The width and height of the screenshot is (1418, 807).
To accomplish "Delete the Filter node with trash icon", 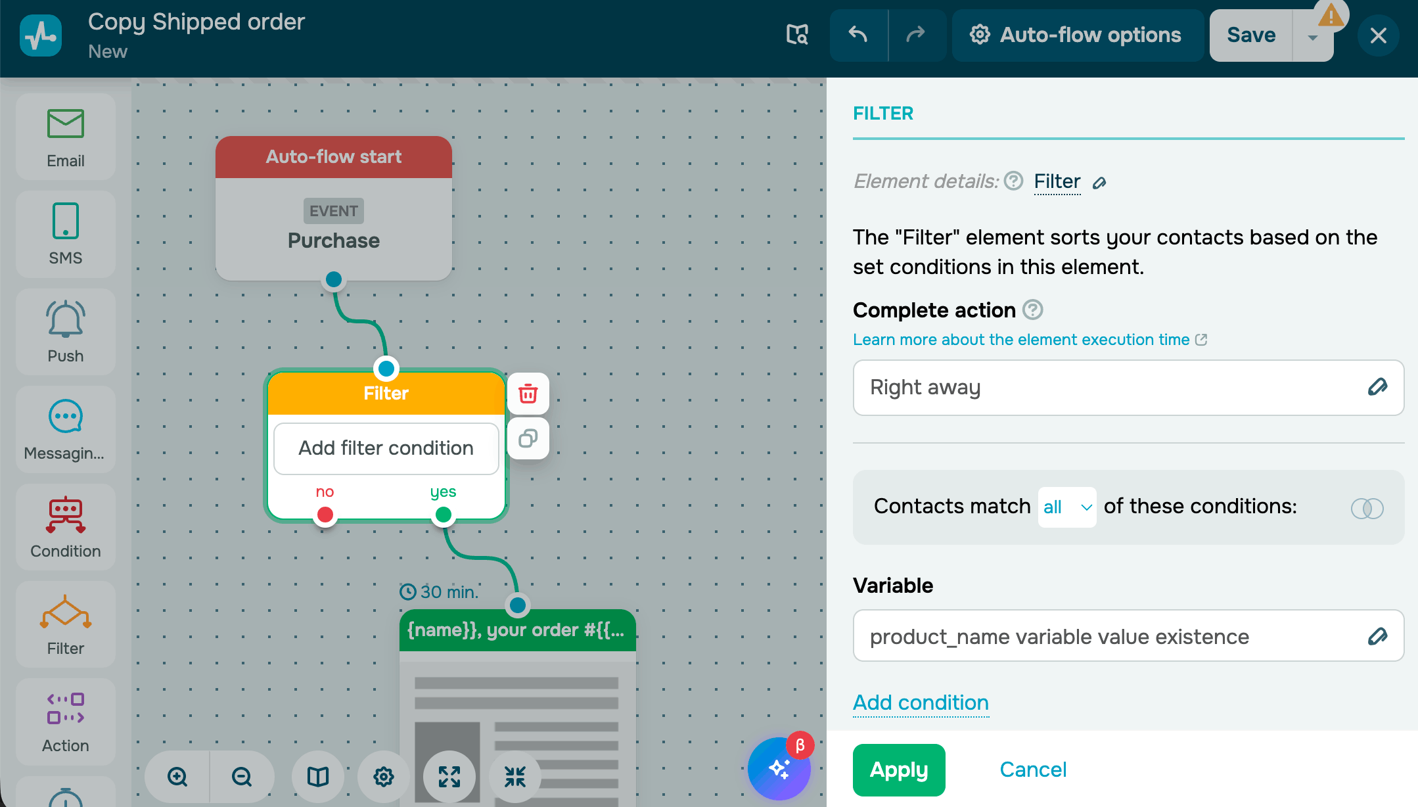I will coord(528,394).
